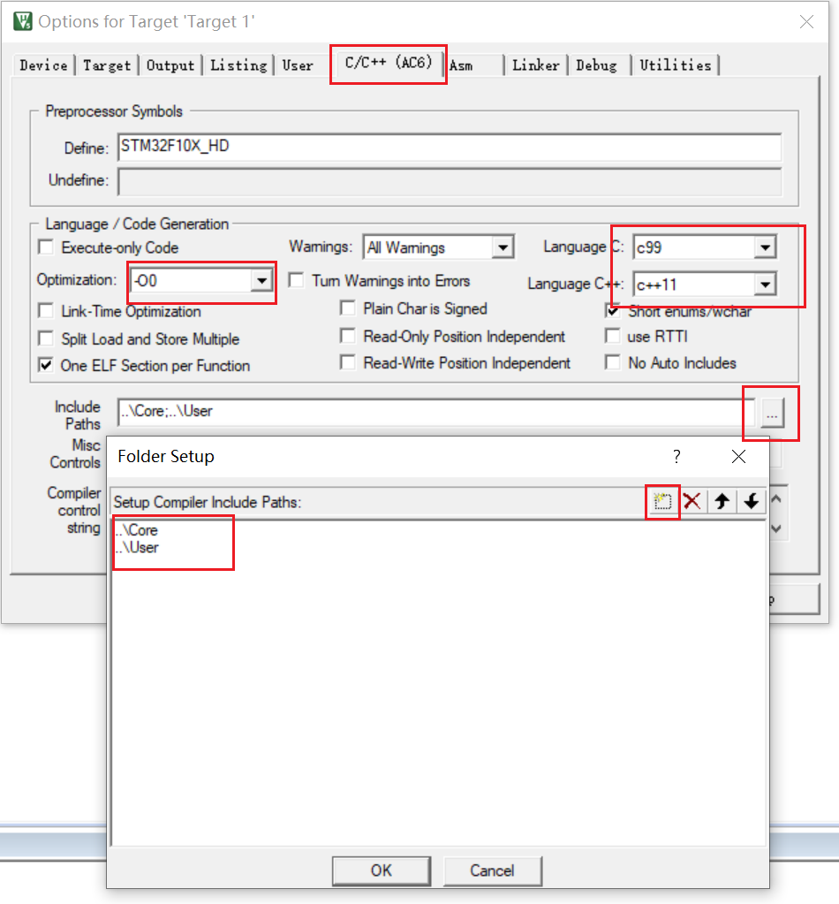This screenshot has height=904, width=839.
Task: Open the Linker tab
Action: click(x=536, y=65)
